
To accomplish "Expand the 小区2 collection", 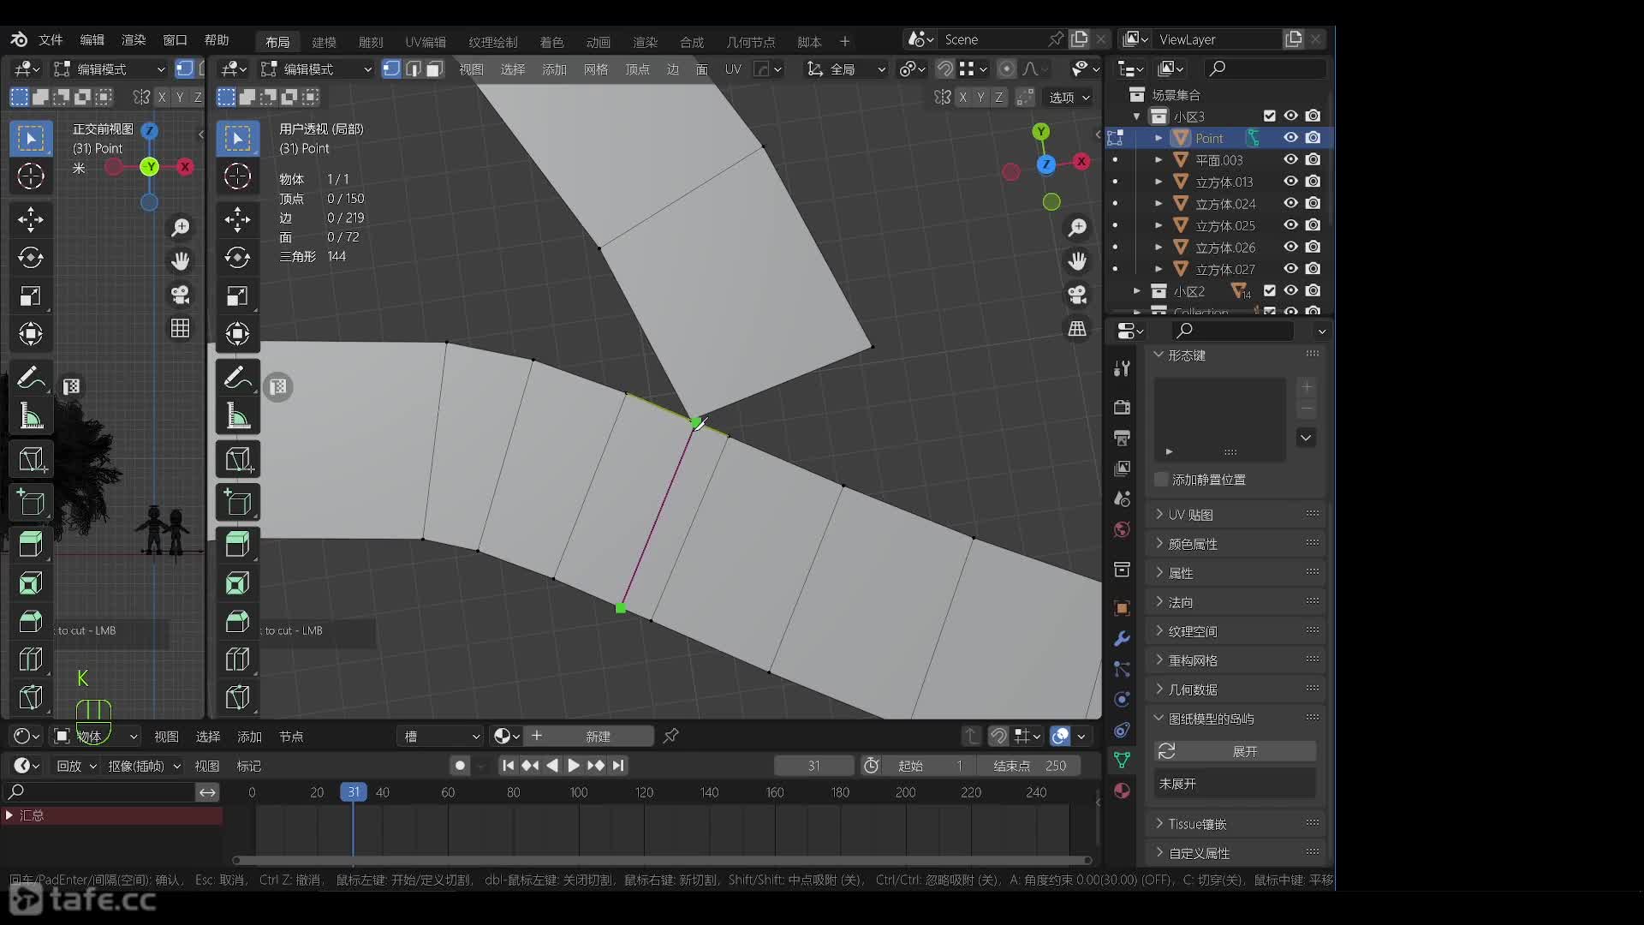I will (x=1137, y=291).
